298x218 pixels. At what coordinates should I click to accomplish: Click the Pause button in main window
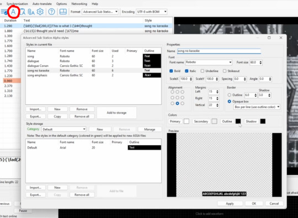(23, 211)
